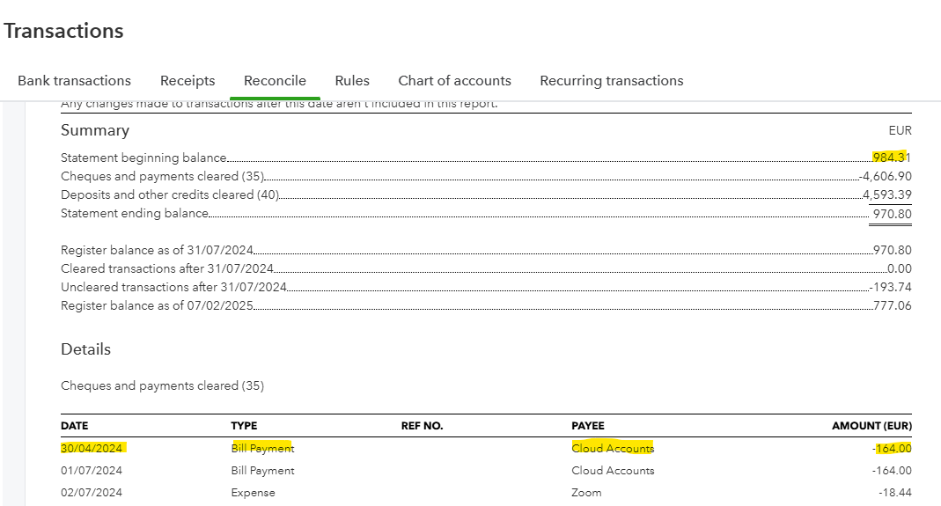Image resolution: width=941 pixels, height=506 pixels.
Task: Click the REF NO. column header
Action: (x=422, y=426)
